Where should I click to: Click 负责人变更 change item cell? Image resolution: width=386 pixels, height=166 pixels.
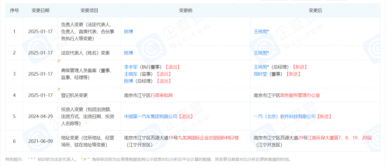tap(90, 32)
